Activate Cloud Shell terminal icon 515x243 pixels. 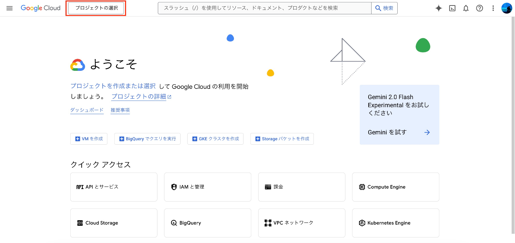coord(452,8)
